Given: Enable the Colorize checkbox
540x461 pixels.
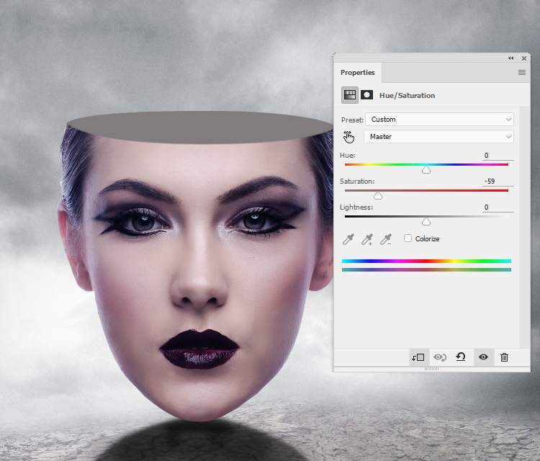Looking at the screenshot, I should 408,238.
